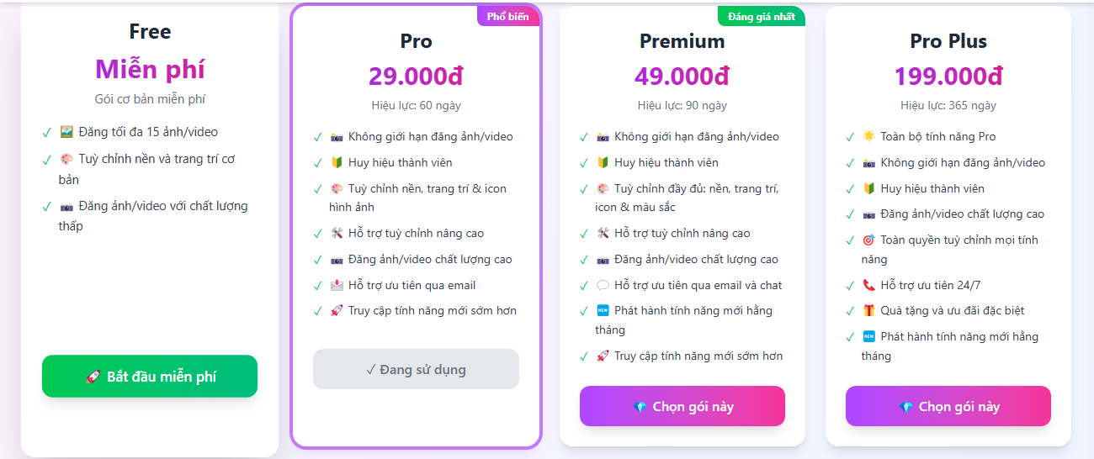
Task: Click the envelope icon at 'Hỗ trợ ưu tiên qua email'
Action: (x=337, y=285)
